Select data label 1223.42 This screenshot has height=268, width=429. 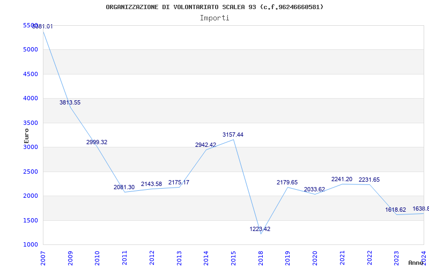click(260, 229)
